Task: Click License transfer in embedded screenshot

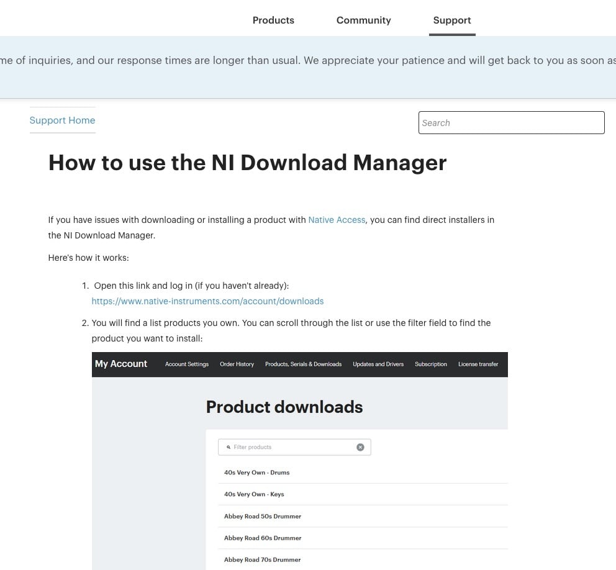Action: (478, 364)
